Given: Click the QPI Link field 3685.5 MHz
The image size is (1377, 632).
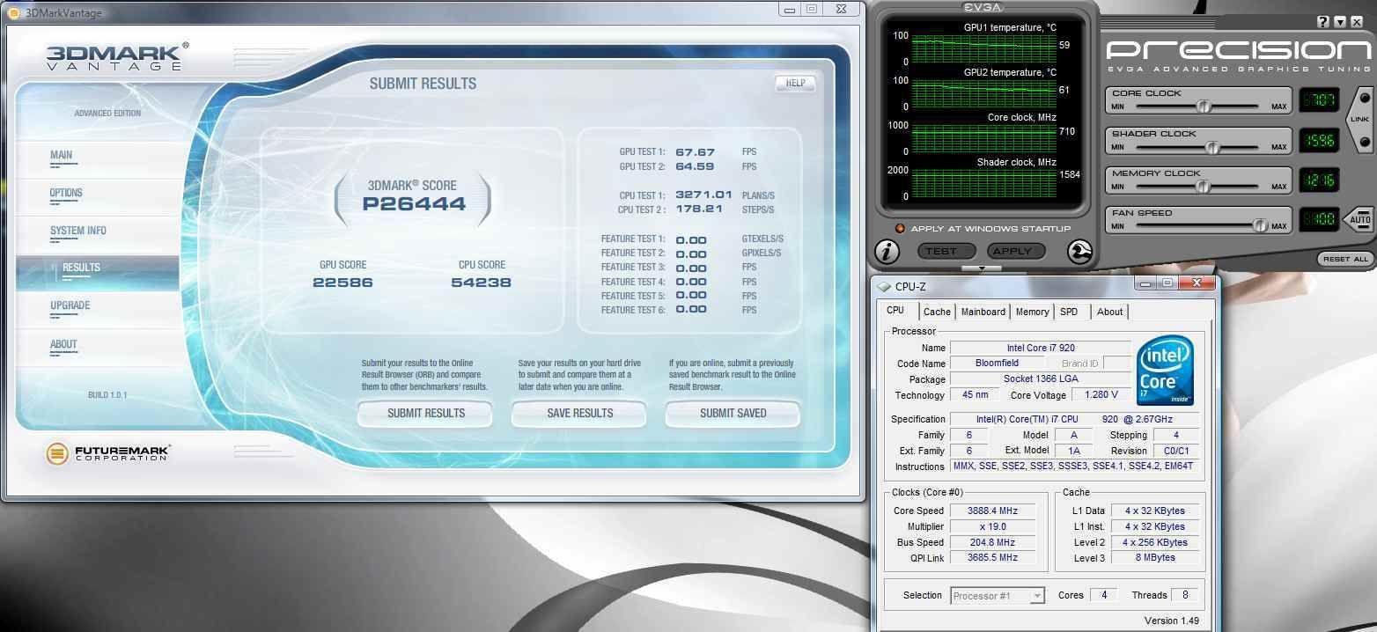Looking at the screenshot, I should tap(992, 557).
